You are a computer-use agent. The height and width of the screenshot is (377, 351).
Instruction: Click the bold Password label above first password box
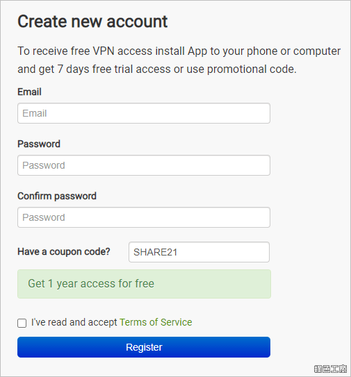coord(39,144)
